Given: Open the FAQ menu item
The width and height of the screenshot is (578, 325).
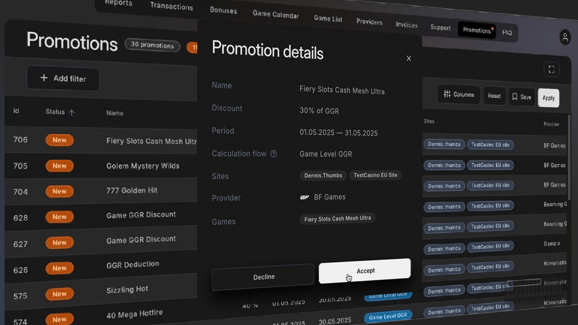Looking at the screenshot, I should coord(507,33).
